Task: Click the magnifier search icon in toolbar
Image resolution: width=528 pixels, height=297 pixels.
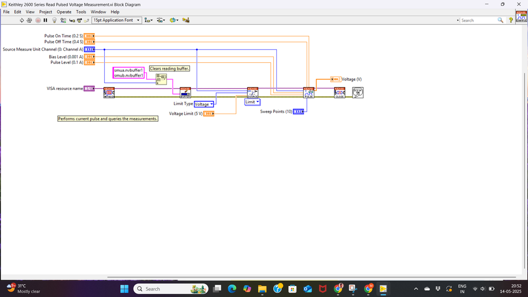Action: point(501,20)
